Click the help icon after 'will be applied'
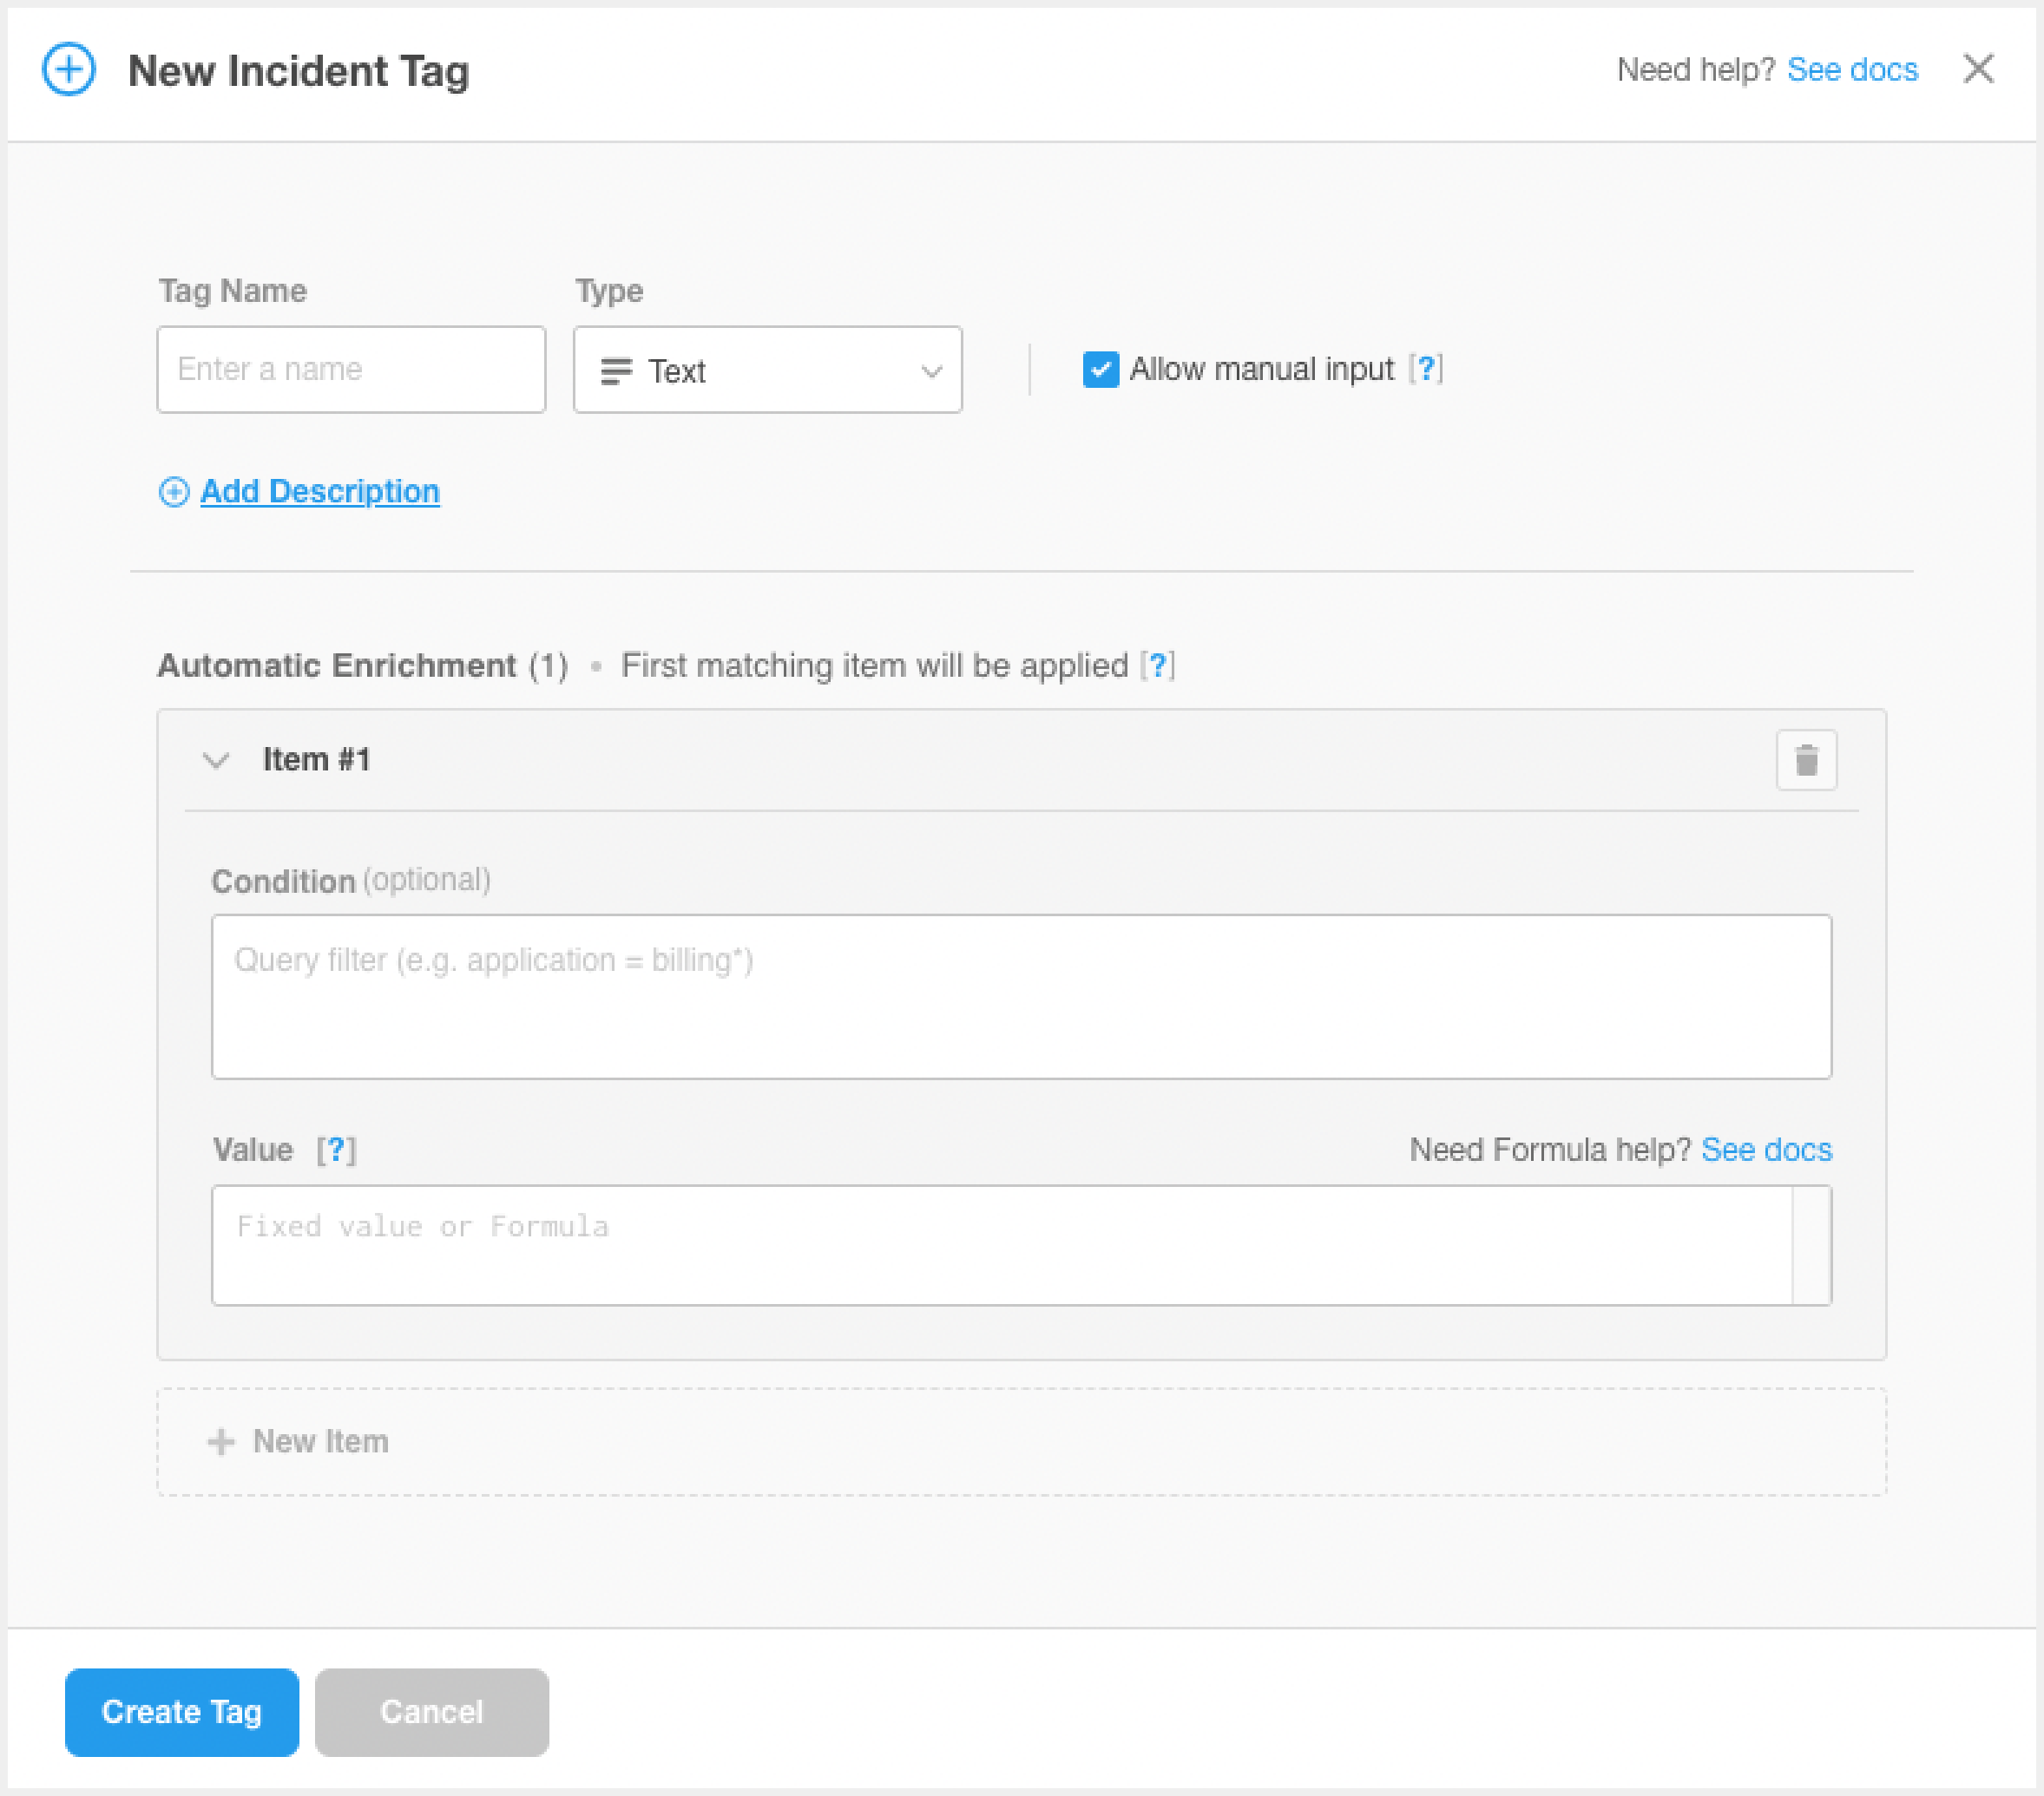Viewport: 2044px width, 1796px height. pyautogui.click(x=1157, y=665)
